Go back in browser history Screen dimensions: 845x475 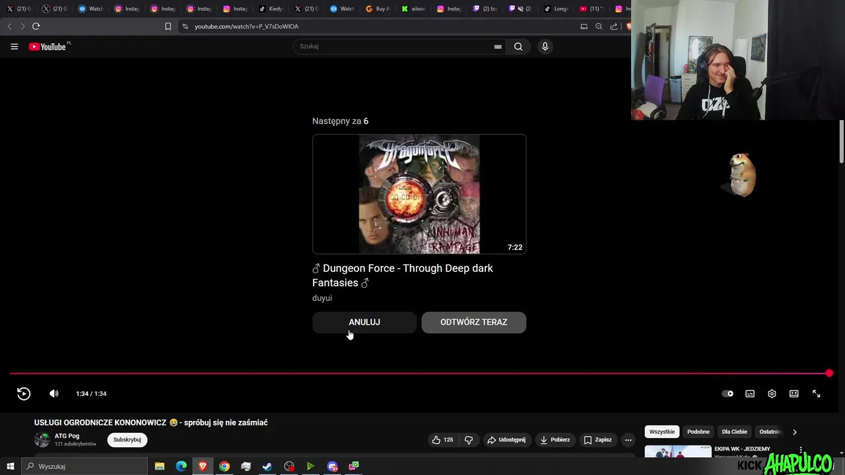tap(9, 26)
